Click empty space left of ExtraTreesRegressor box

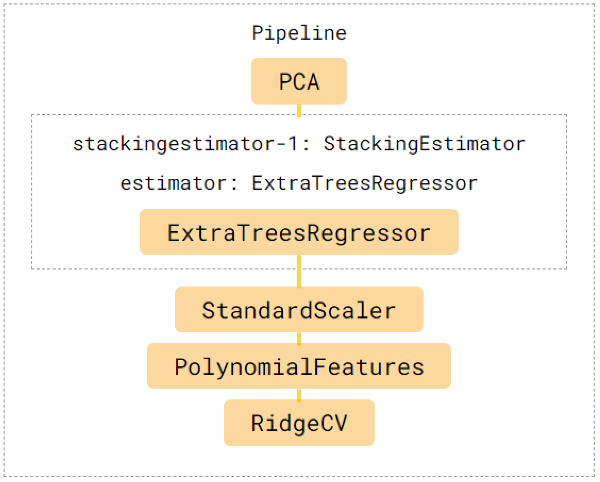(86, 232)
